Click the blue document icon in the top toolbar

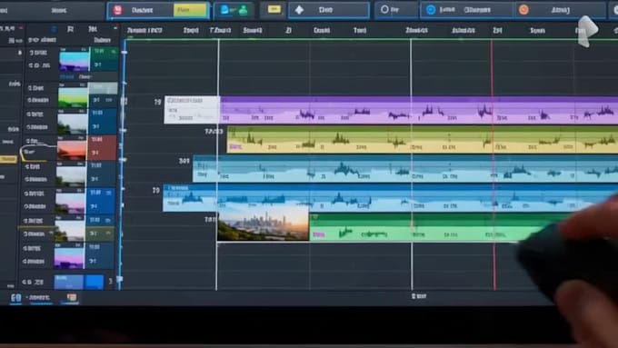pyautogui.click(x=224, y=10)
